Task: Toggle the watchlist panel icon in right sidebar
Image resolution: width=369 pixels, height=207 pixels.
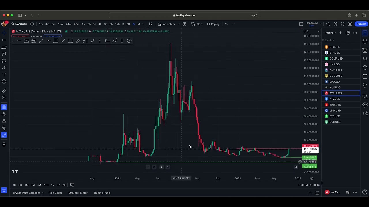Action: point(365,33)
